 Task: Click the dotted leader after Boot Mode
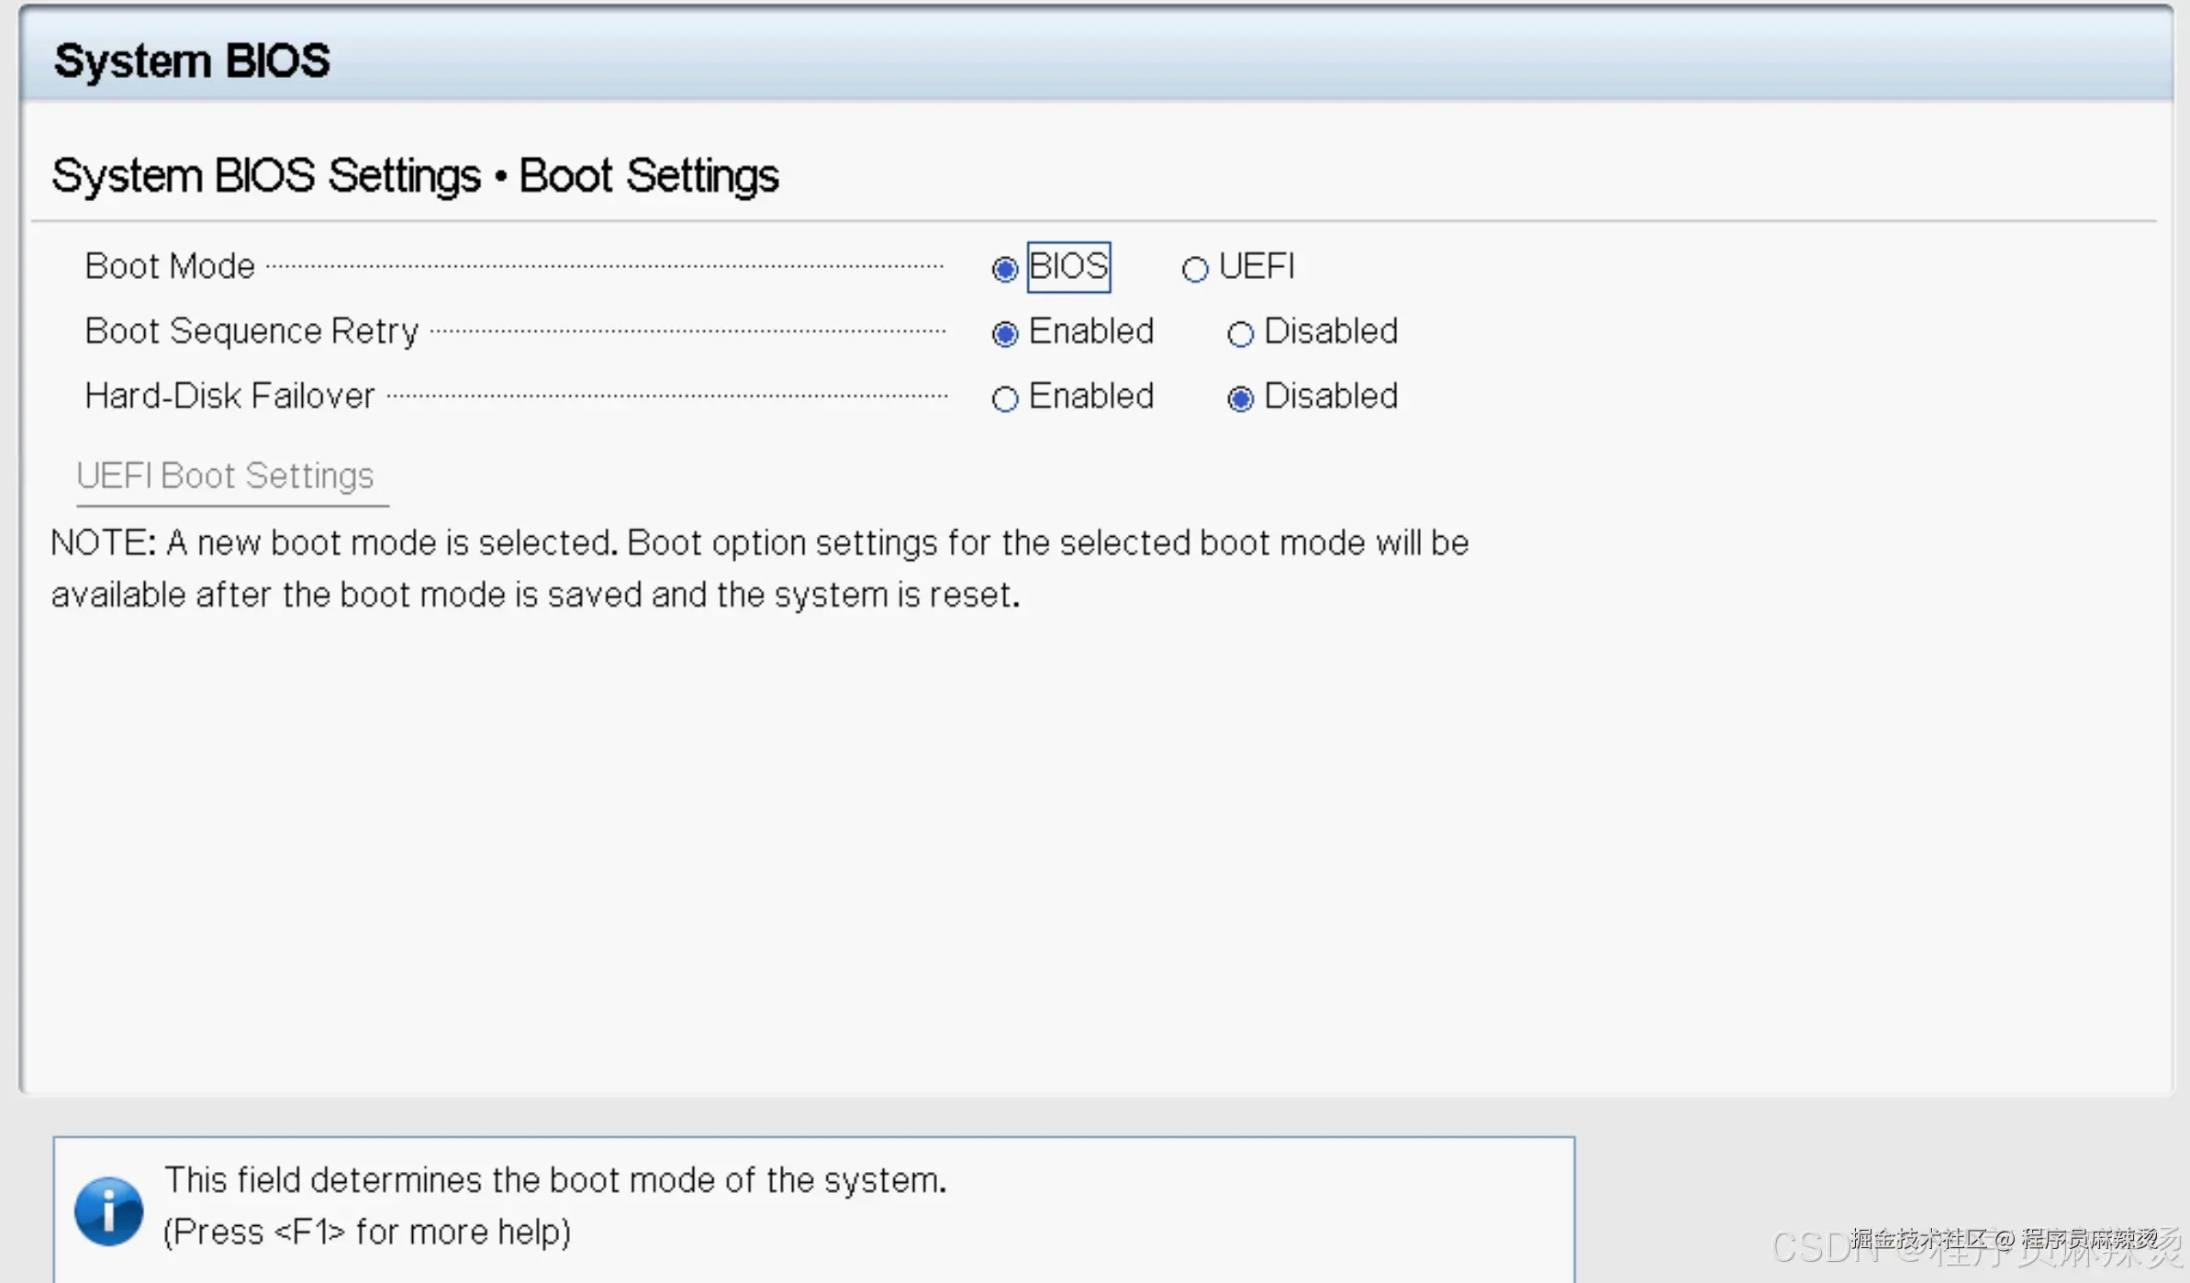(x=606, y=267)
